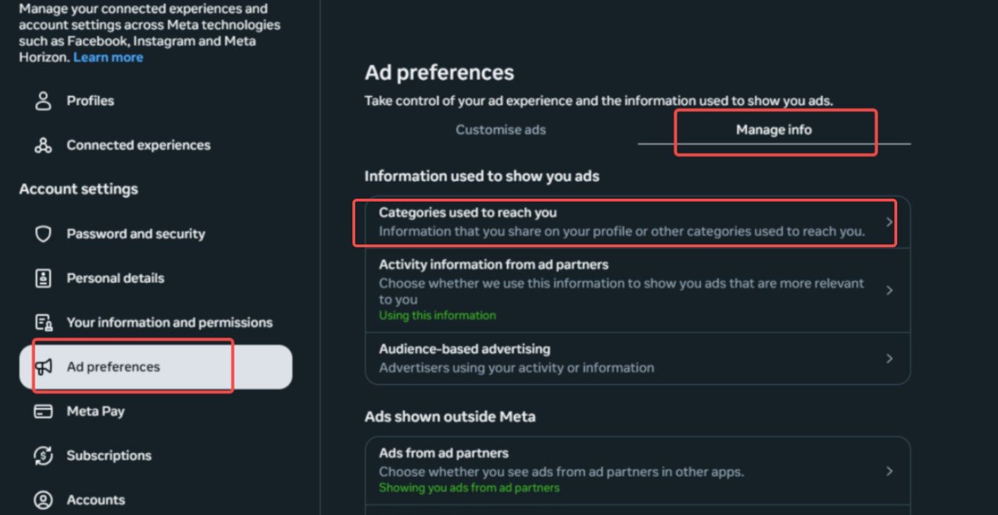Screen dimensions: 998x515
Task: Click the Accounts person circle icon
Action: [x=44, y=500]
